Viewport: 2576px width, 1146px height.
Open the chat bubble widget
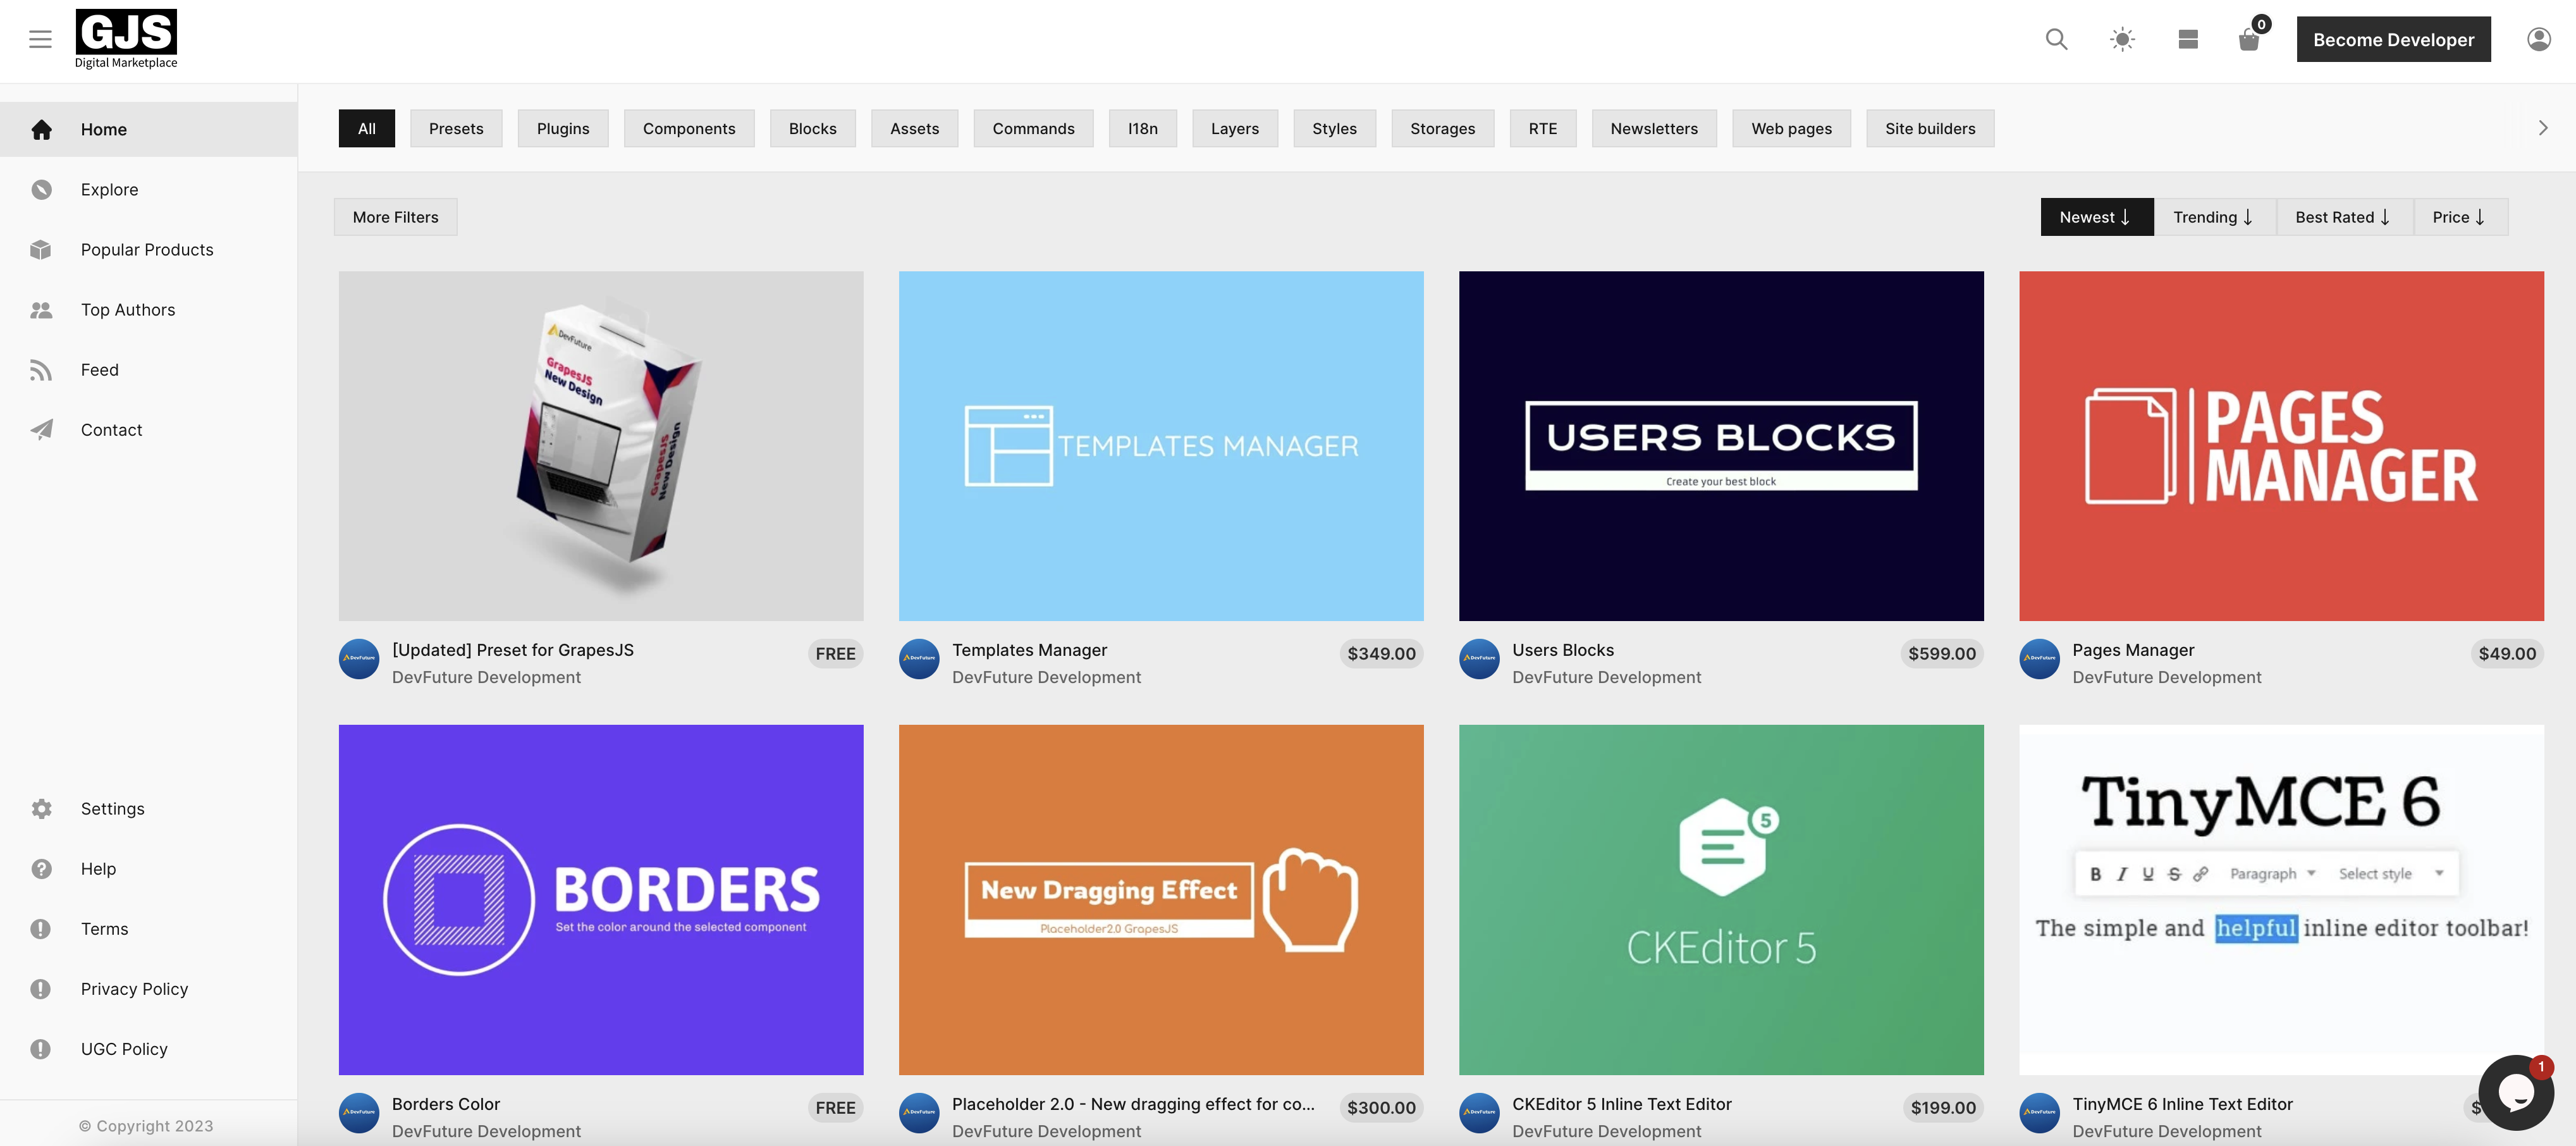(x=2516, y=1093)
